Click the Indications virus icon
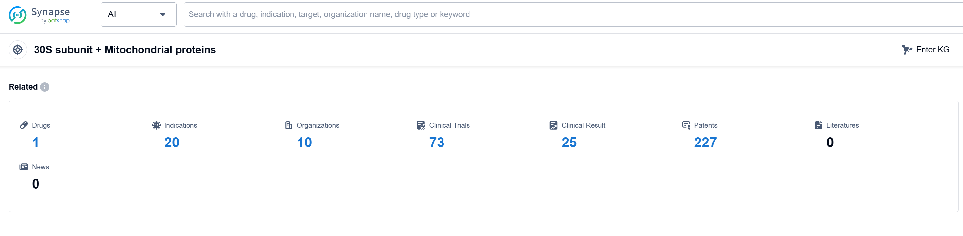This screenshot has height=236, width=963. pyautogui.click(x=156, y=125)
